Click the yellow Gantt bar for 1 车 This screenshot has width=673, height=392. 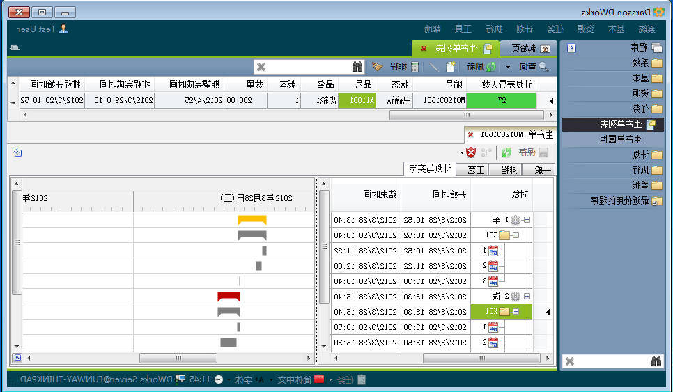(x=252, y=219)
